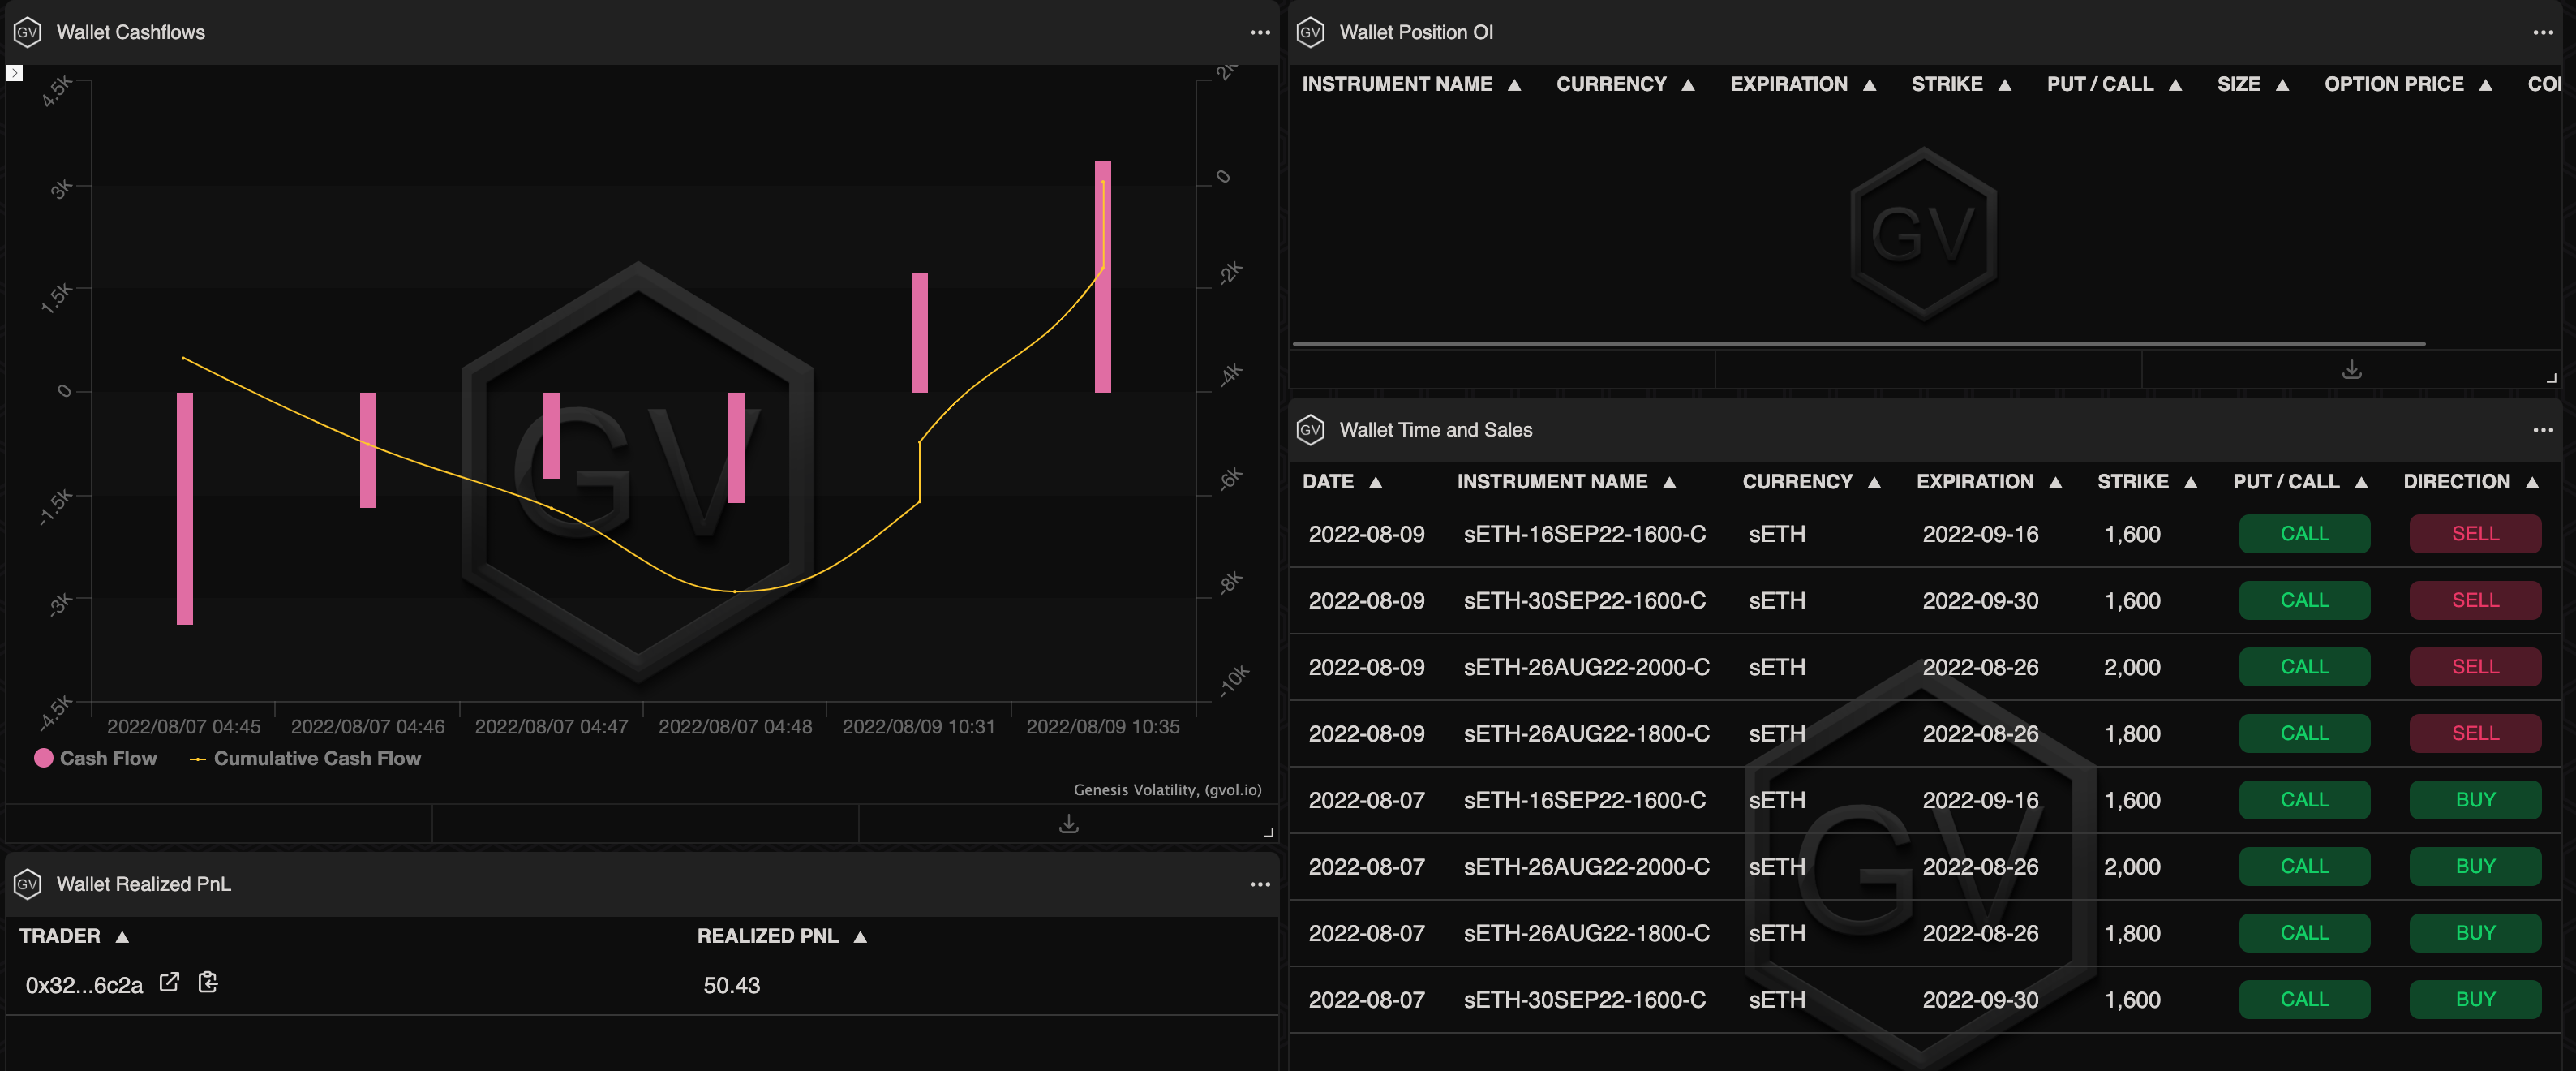2576x1071 pixels.
Task: Open Wallet Cashflows panel options menu
Action: [x=1259, y=32]
